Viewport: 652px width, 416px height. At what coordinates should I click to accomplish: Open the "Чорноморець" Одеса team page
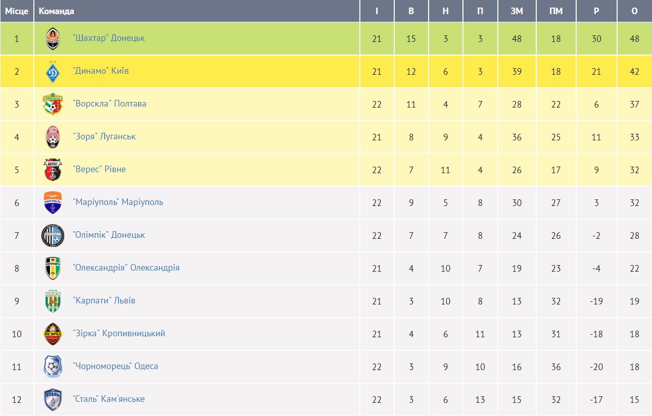pos(115,366)
